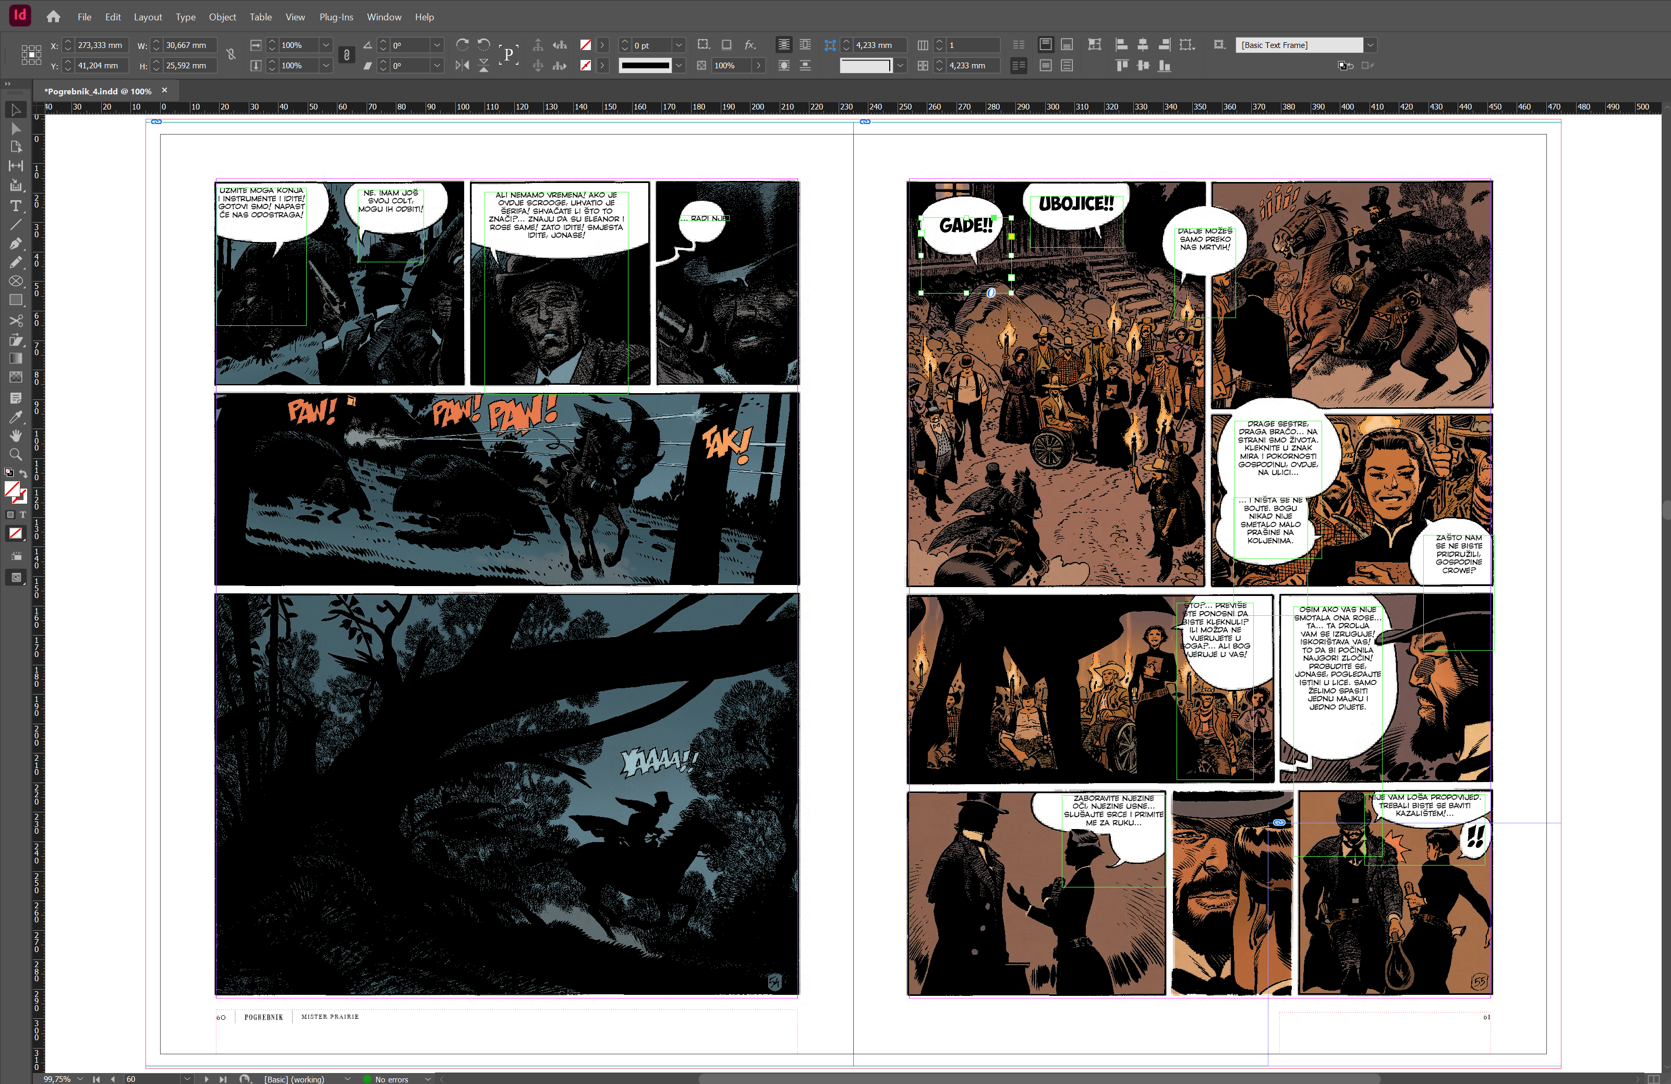
Task: Toggle formatting affects container button
Action: pos(10,515)
